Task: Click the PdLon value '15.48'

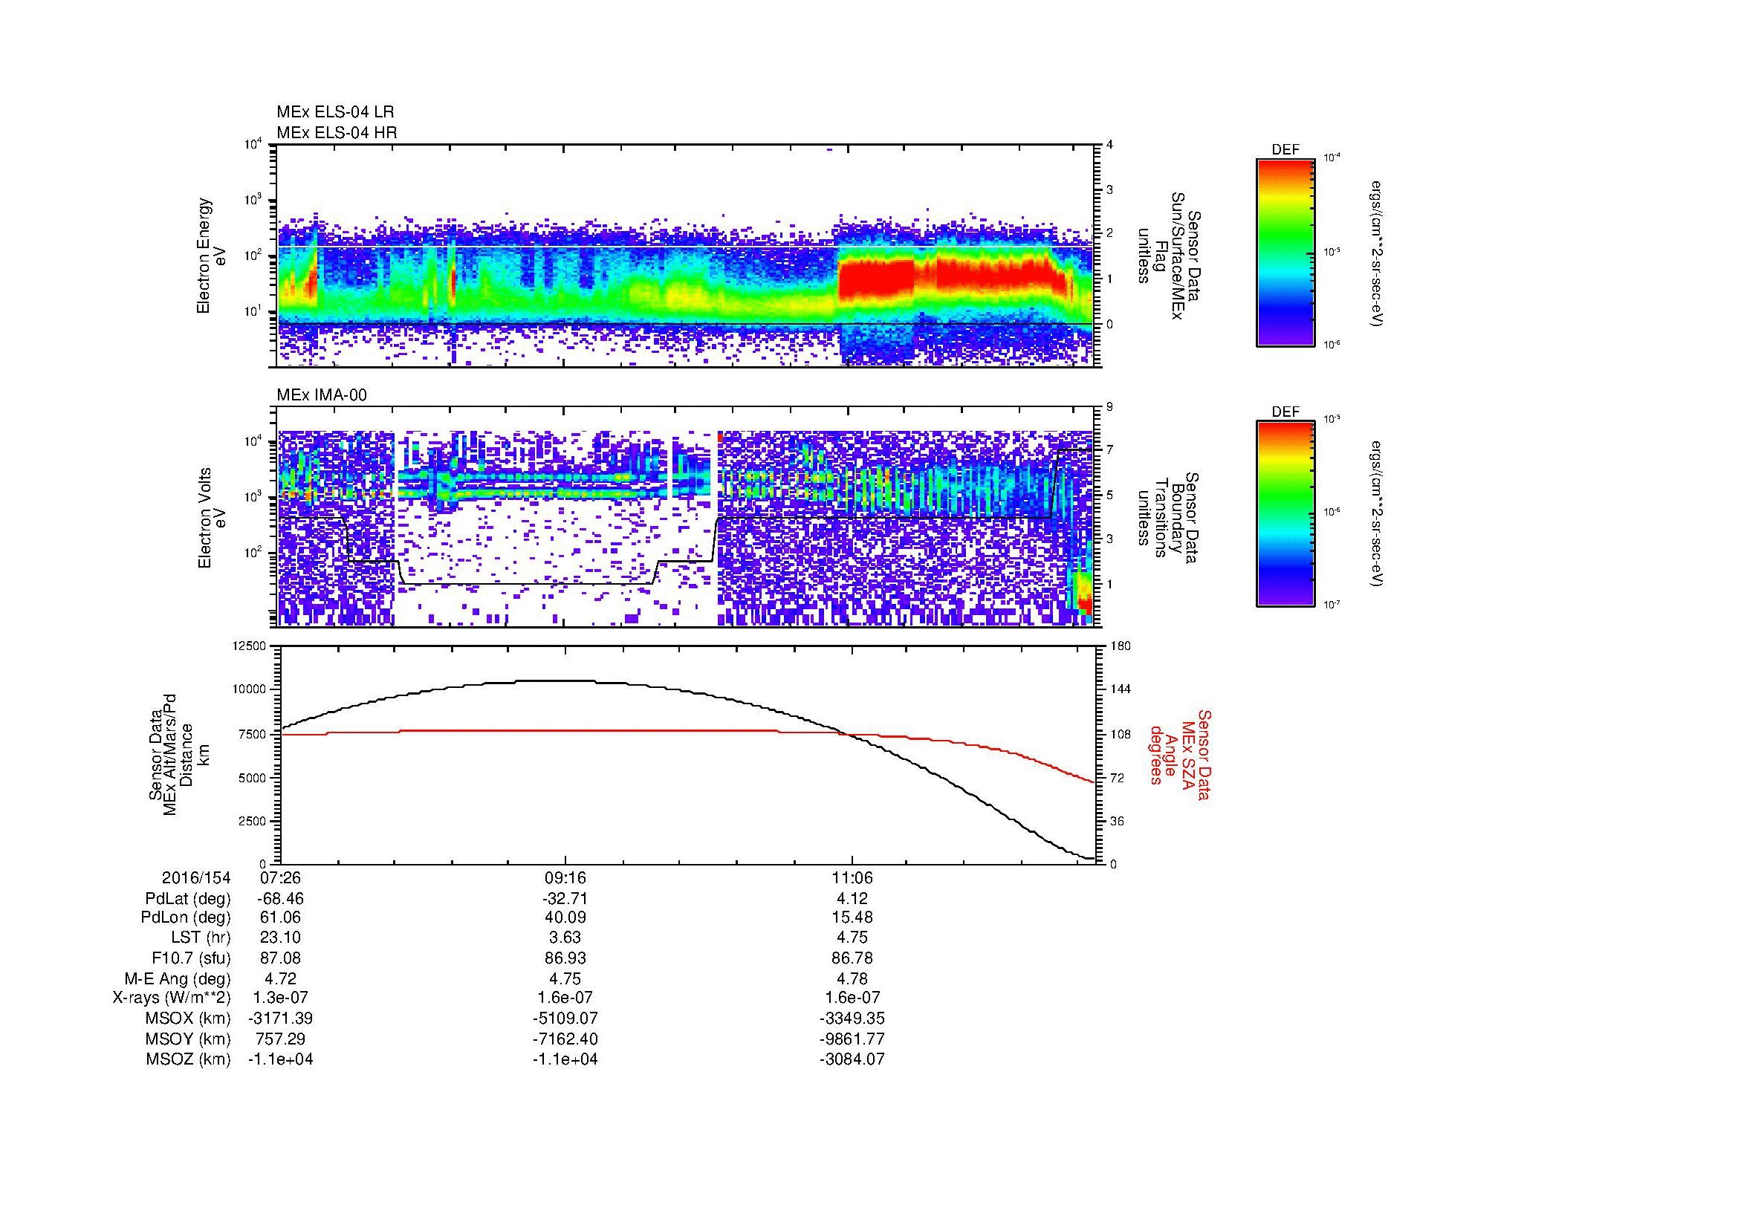Action: [852, 917]
